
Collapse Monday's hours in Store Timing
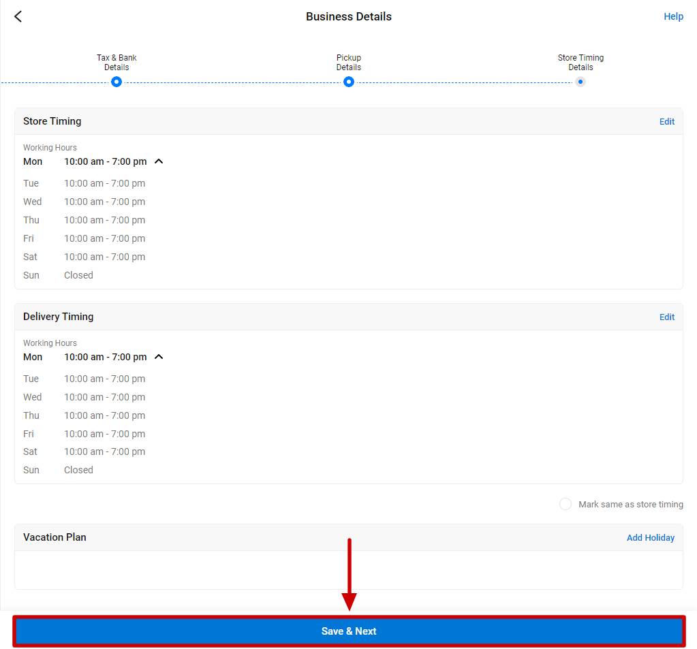click(x=158, y=161)
